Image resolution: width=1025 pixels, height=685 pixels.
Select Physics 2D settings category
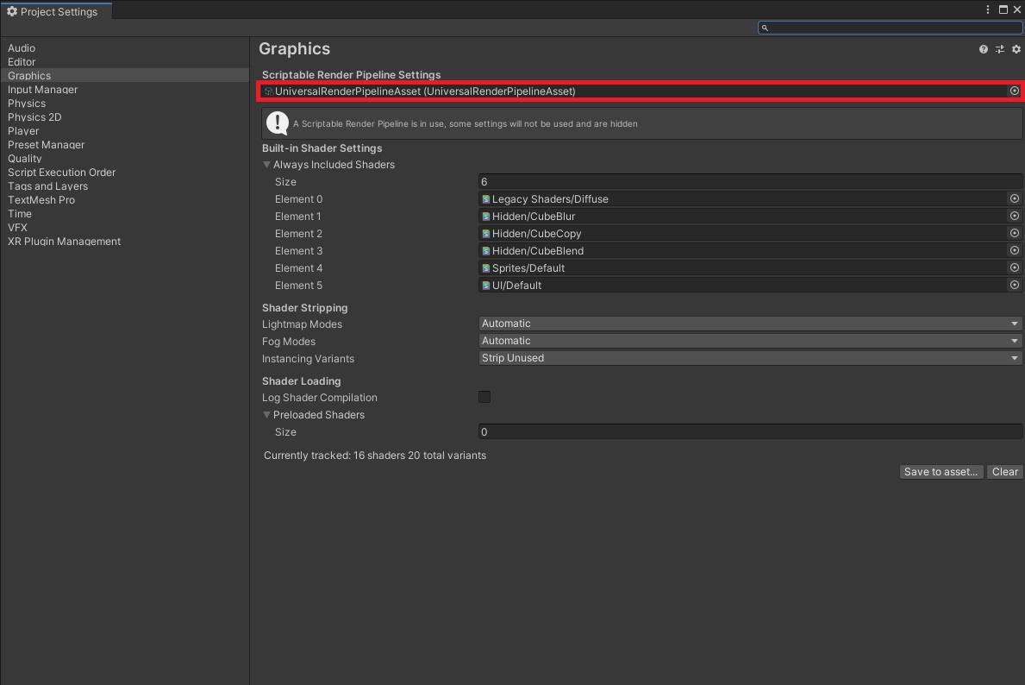[x=124, y=116]
